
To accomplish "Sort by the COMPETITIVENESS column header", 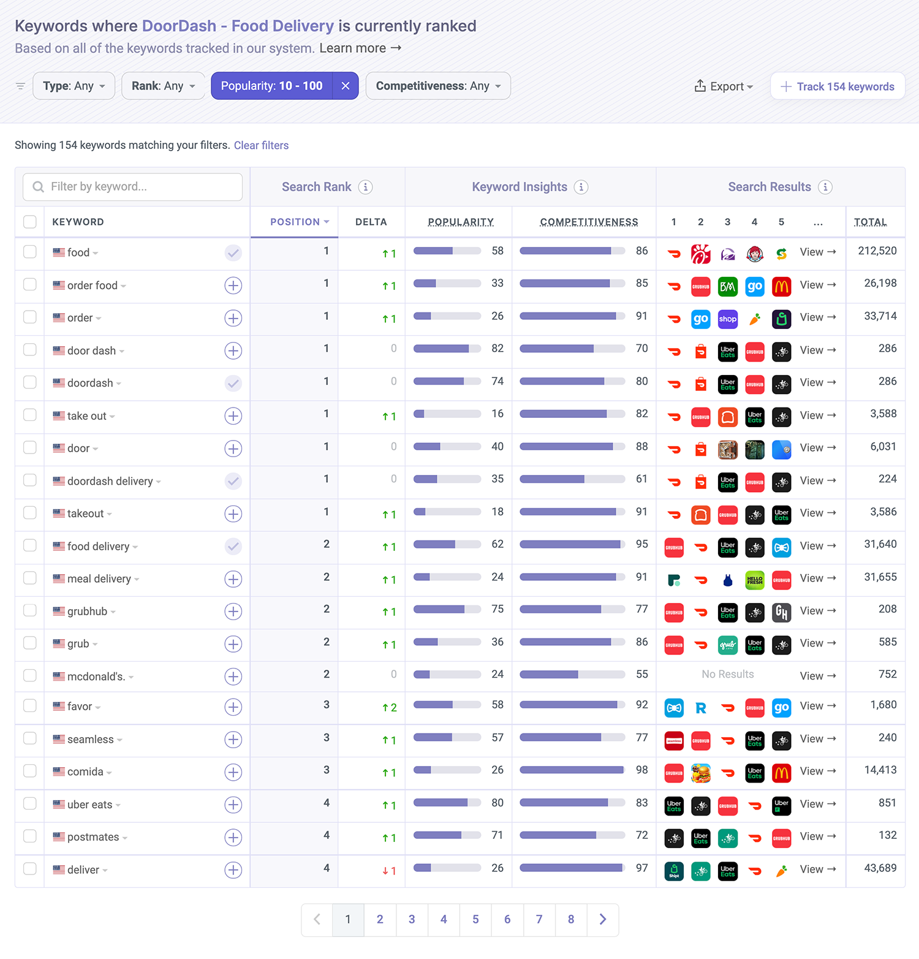I will click(589, 222).
